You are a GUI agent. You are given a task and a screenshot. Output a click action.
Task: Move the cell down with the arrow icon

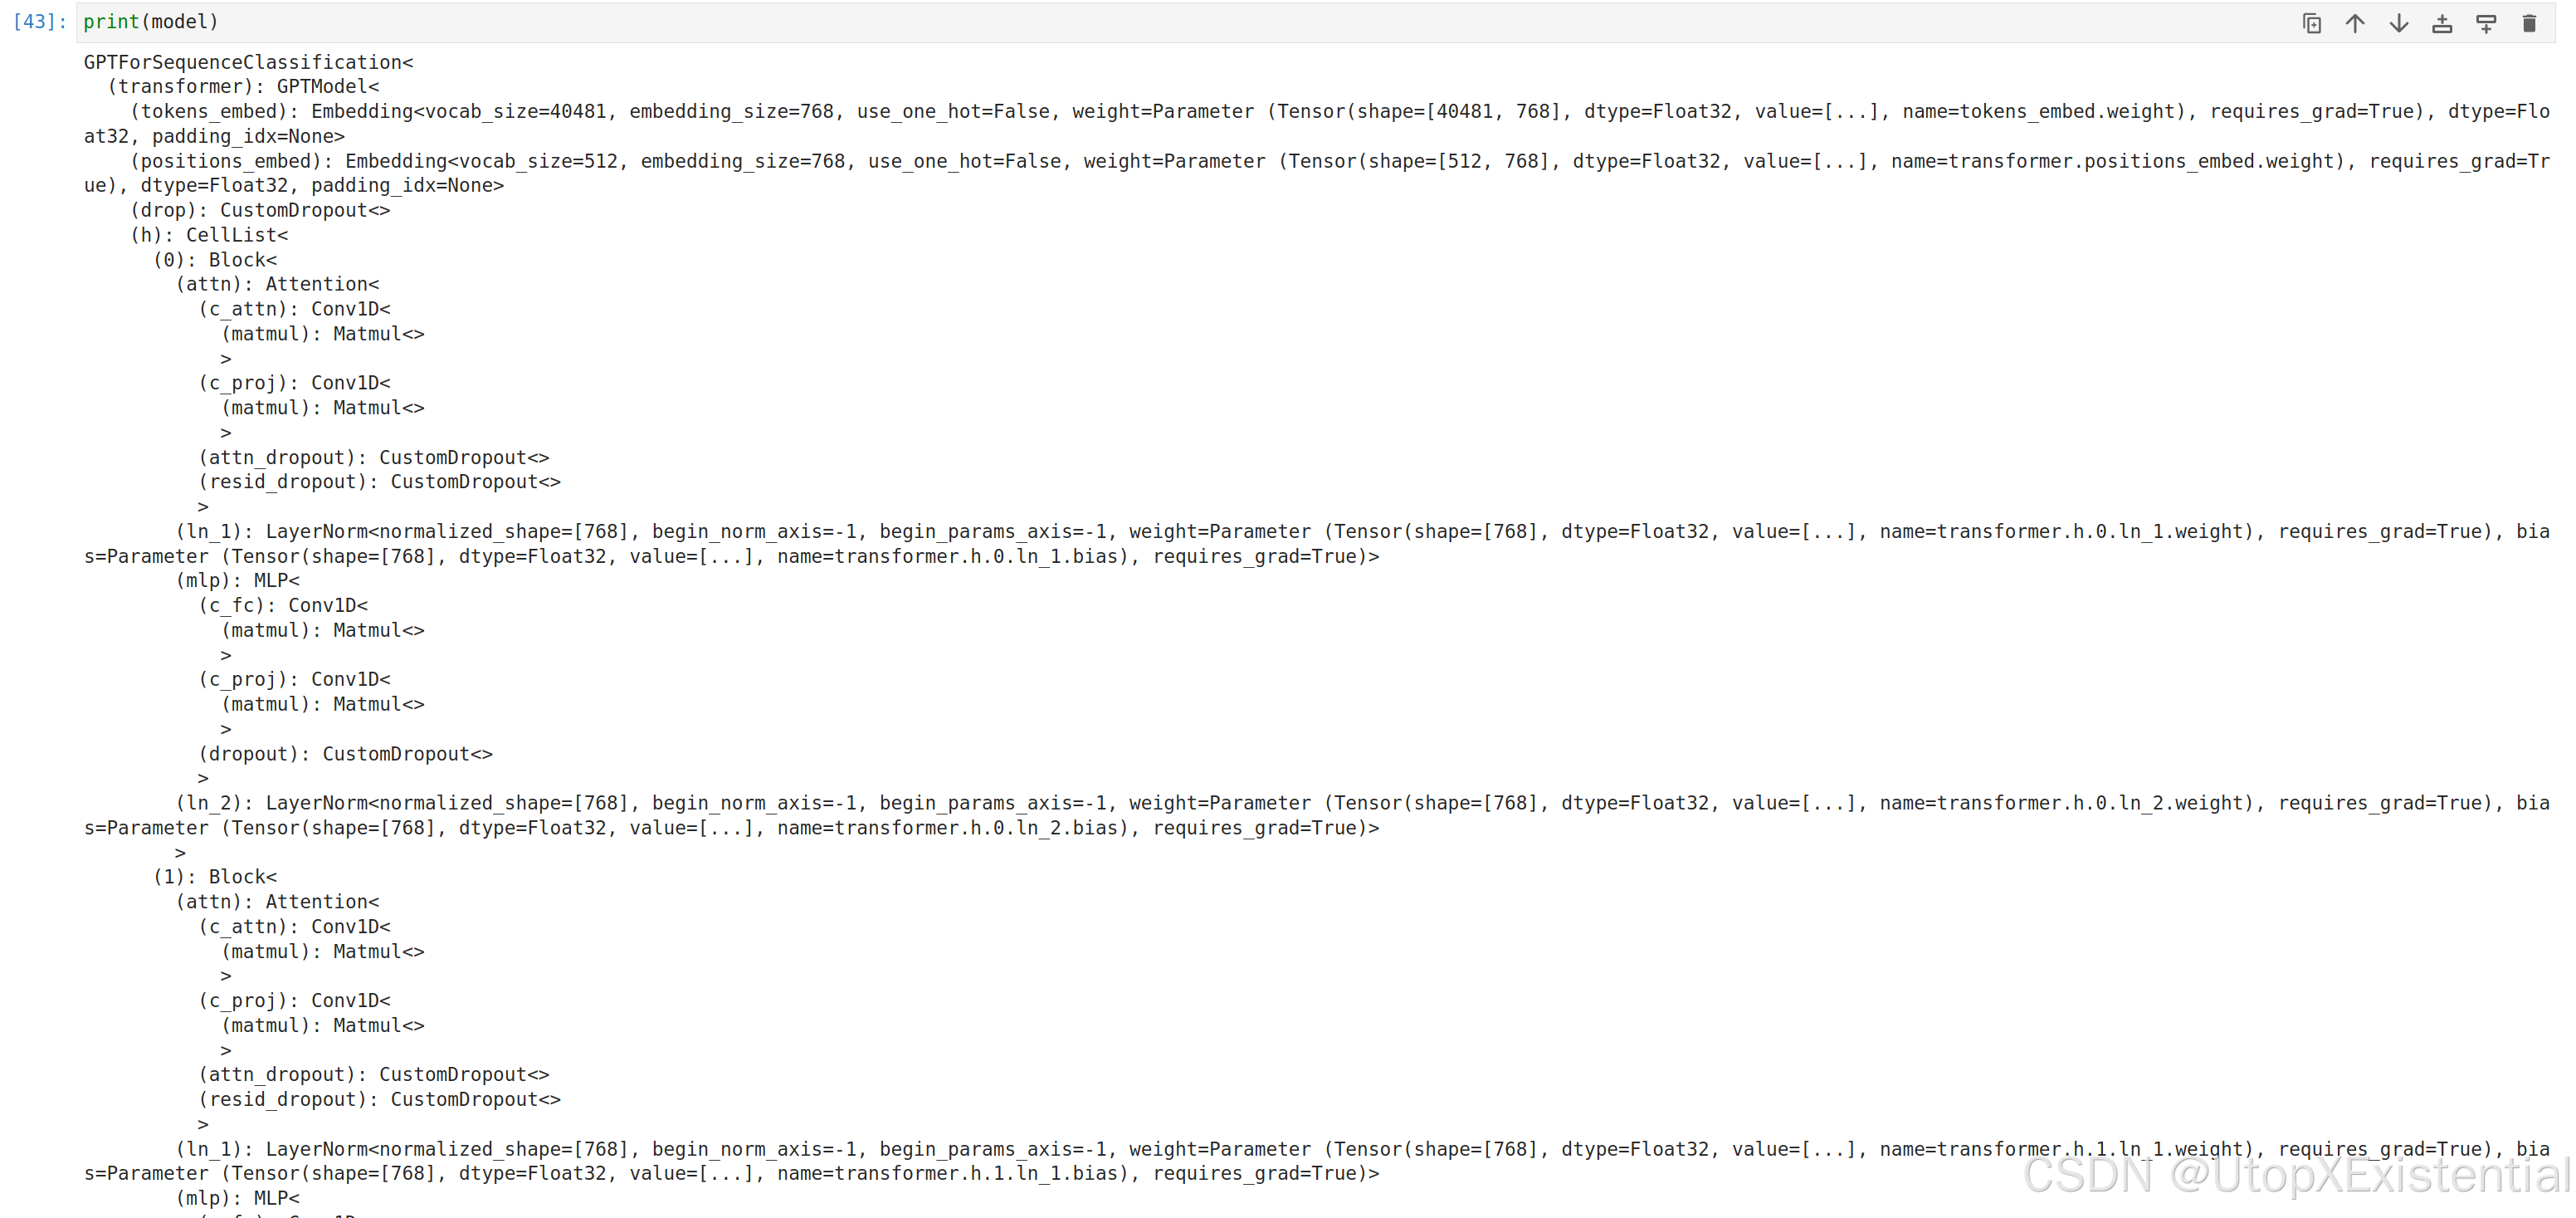pyautogui.click(x=2399, y=23)
